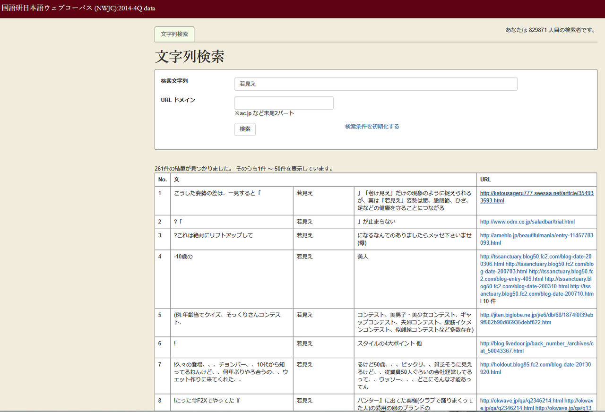Image resolution: width=605 pixels, height=412 pixels.
Task: Click the visitor counter text 829871 人目の検索者
Action: (561, 30)
